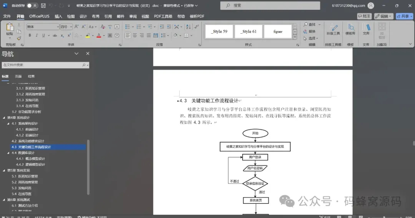Apply strikethrough formatting
This screenshot has height=218, width=415.
point(55,35)
